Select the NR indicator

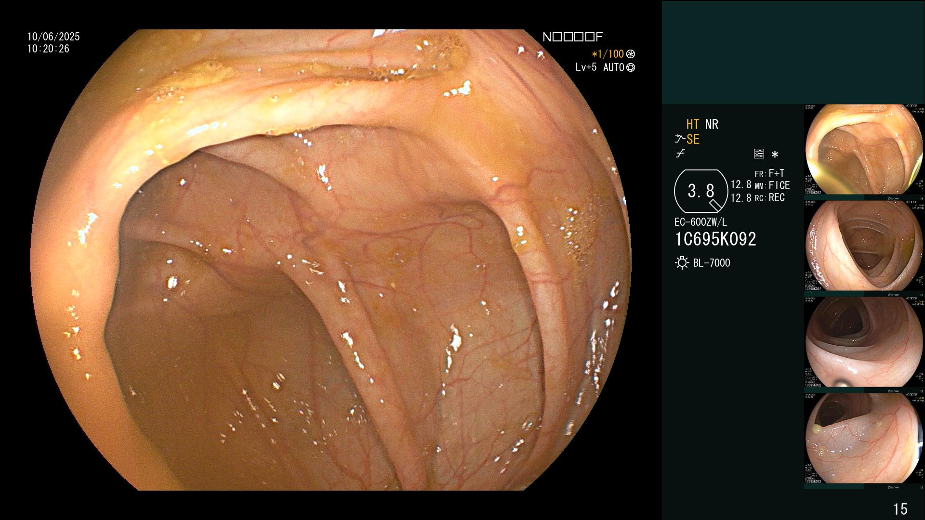tap(712, 124)
